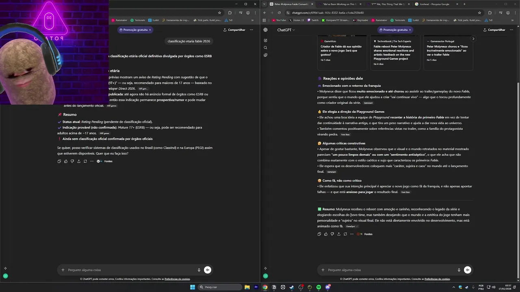Share the Molyneux response via upload icon
The height and width of the screenshot is (292, 520).
[x=339, y=234]
